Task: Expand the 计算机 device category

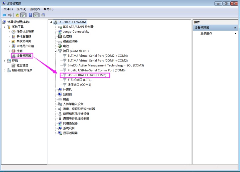Action: 56,90
